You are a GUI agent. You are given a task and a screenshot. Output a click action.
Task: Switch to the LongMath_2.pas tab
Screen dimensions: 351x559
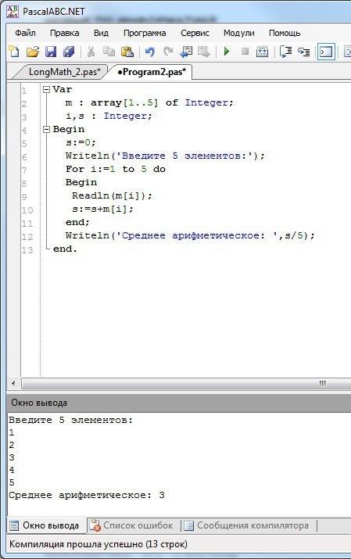pyautogui.click(x=64, y=72)
